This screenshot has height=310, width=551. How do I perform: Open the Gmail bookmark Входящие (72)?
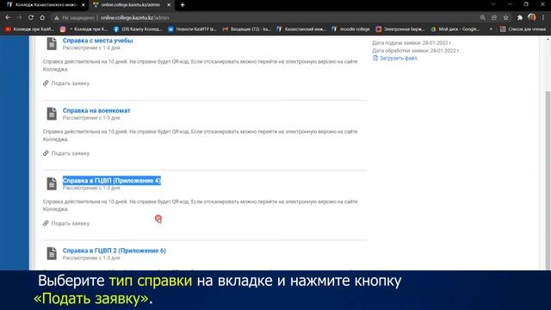247,29
